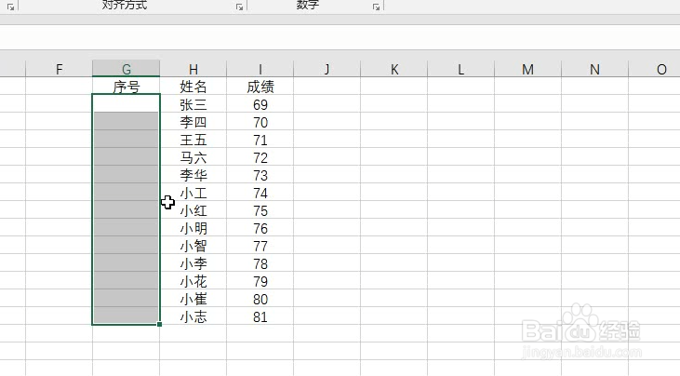Click the score cell 77

click(x=260, y=246)
